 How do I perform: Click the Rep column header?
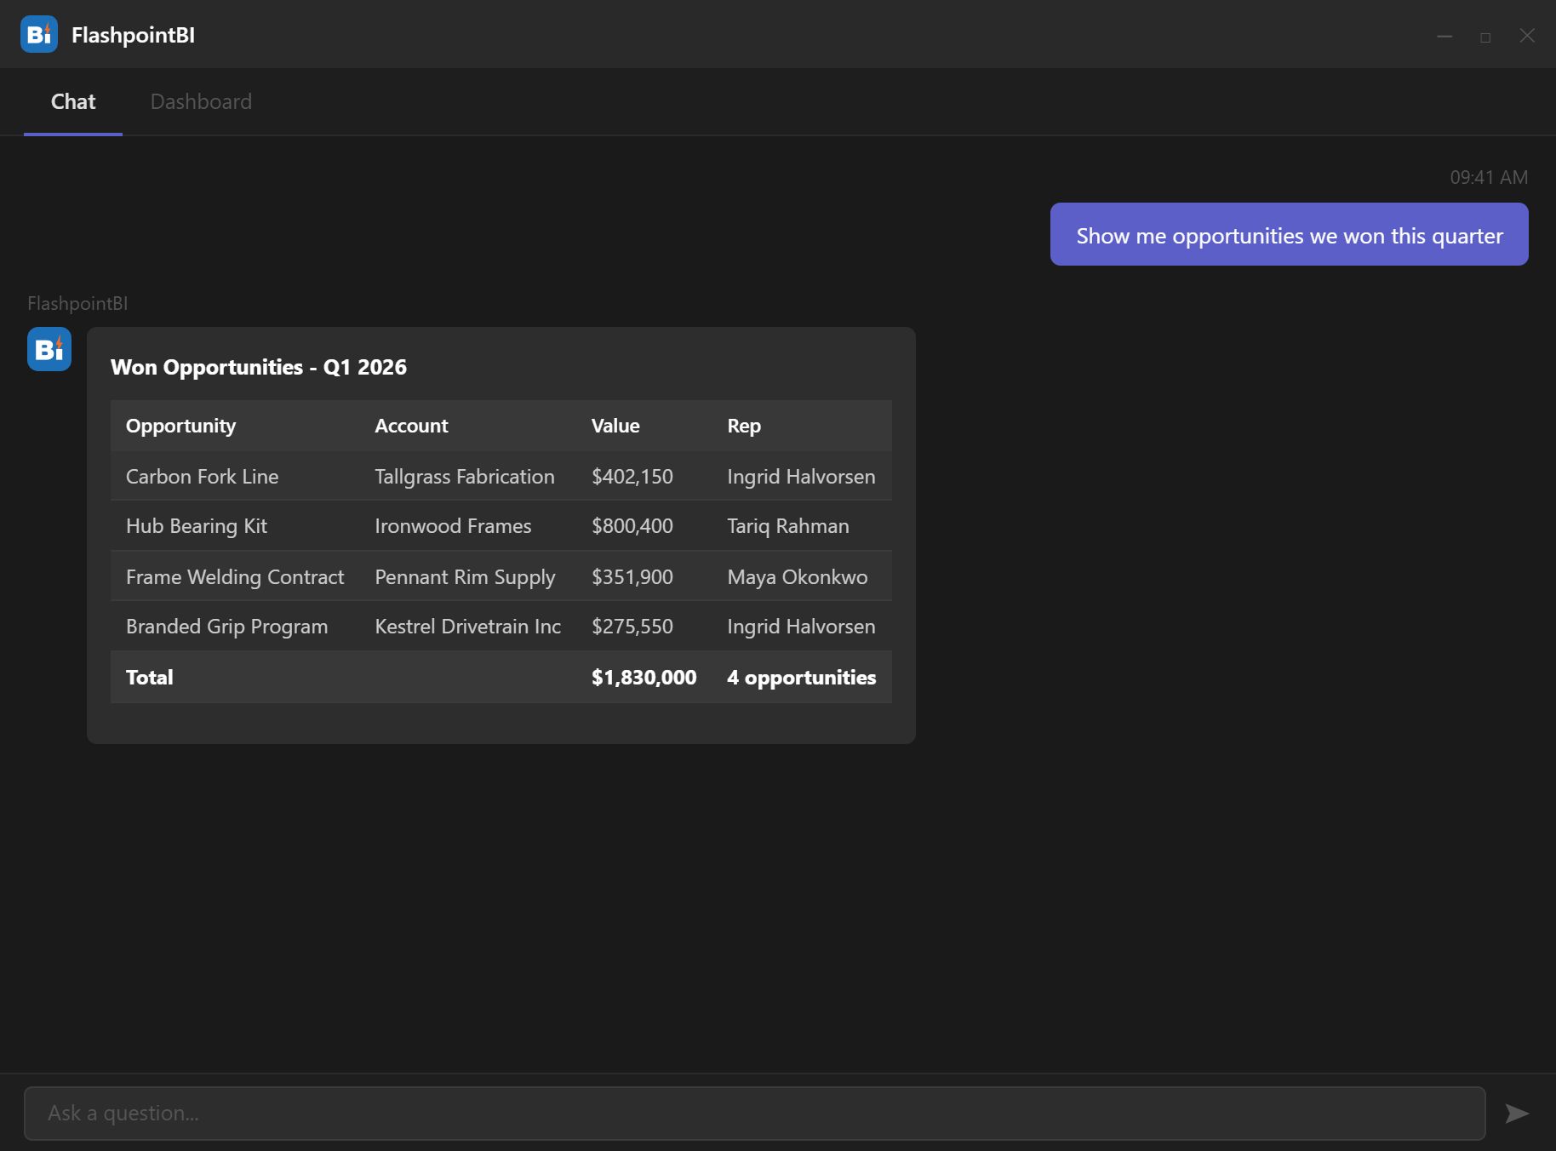pyautogui.click(x=744, y=426)
